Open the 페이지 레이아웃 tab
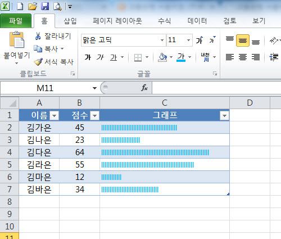281x239 pixels. point(117,21)
